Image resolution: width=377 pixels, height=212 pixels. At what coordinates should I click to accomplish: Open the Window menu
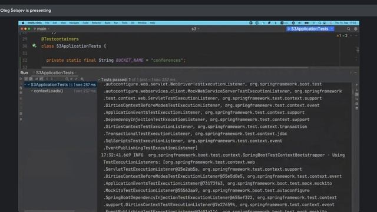click(142, 23)
